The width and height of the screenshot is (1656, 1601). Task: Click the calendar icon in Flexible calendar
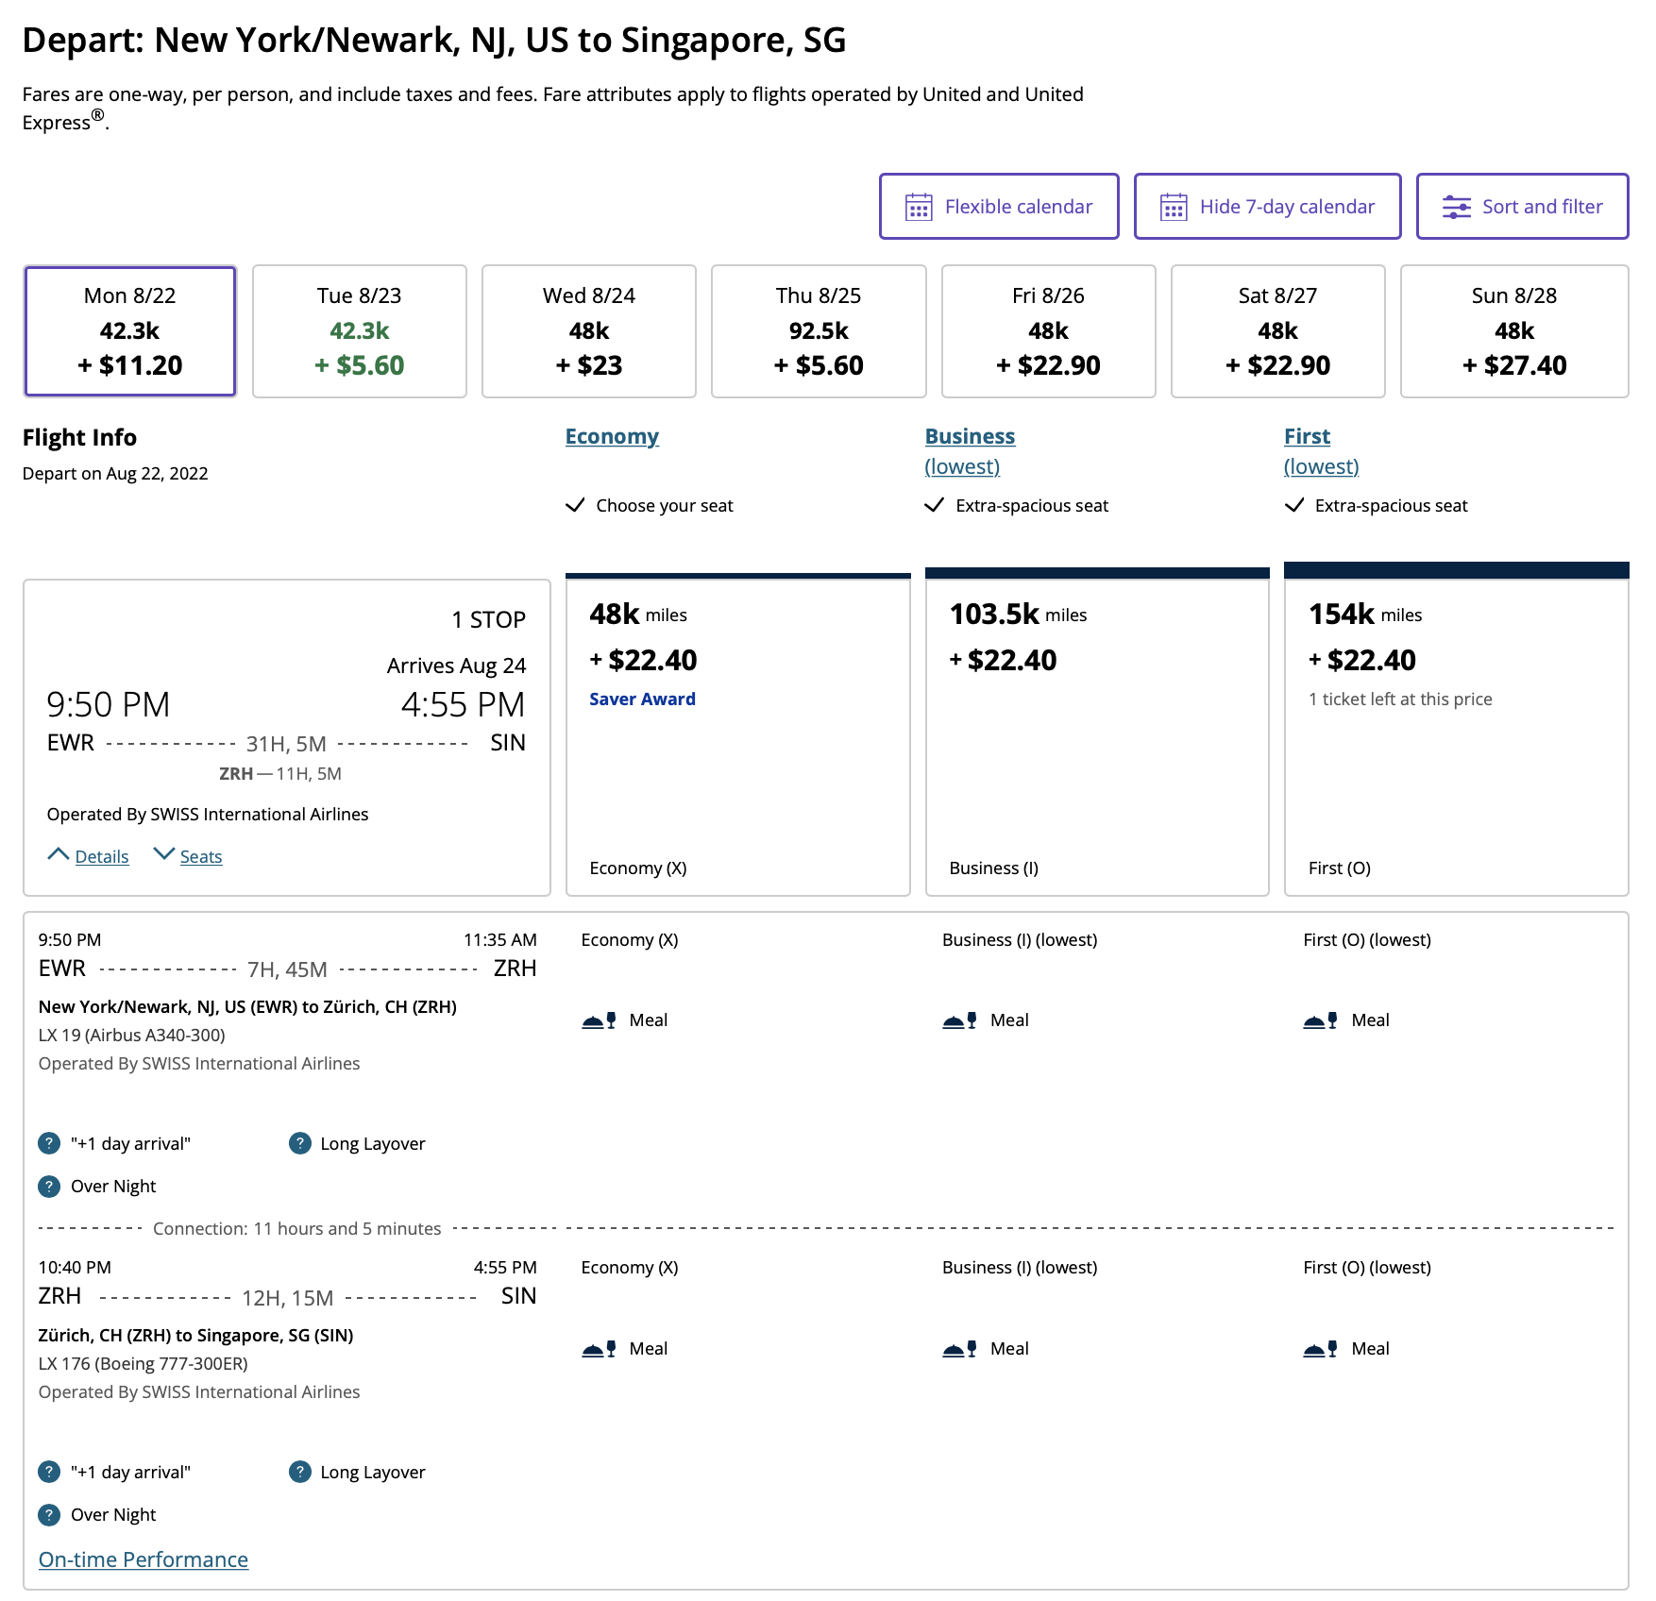pos(919,207)
